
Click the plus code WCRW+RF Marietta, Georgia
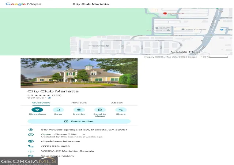(x=67, y=151)
